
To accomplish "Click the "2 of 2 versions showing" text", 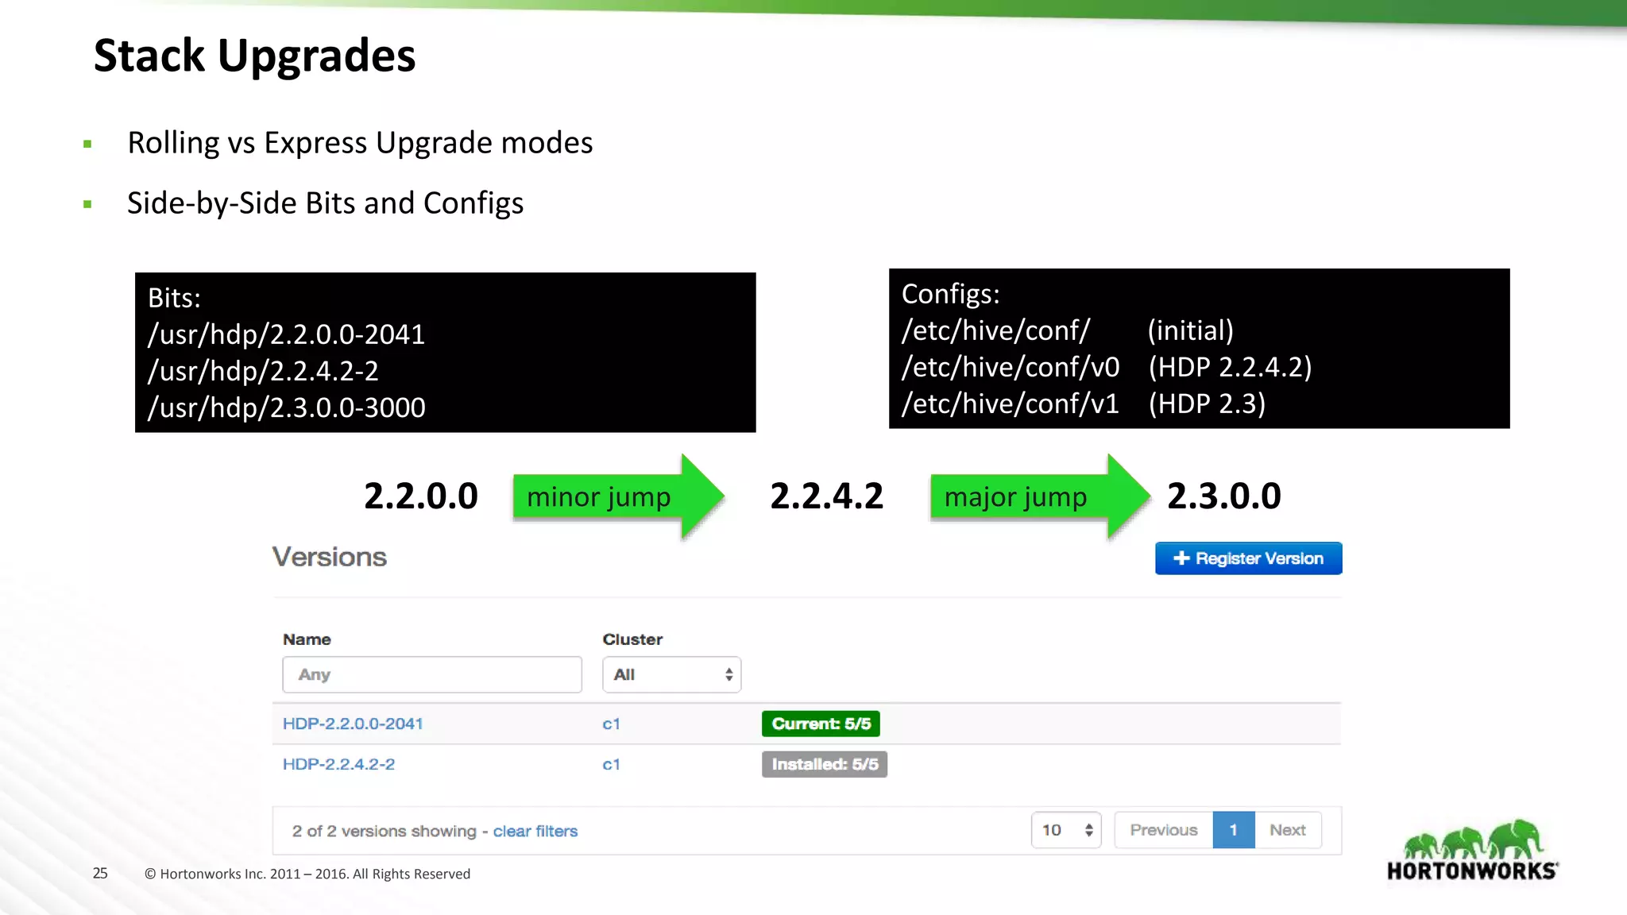I will click(384, 831).
